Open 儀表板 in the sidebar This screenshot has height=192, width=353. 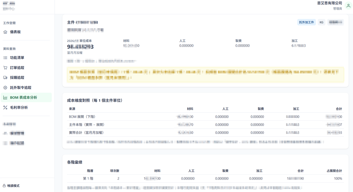pos(26,32)
